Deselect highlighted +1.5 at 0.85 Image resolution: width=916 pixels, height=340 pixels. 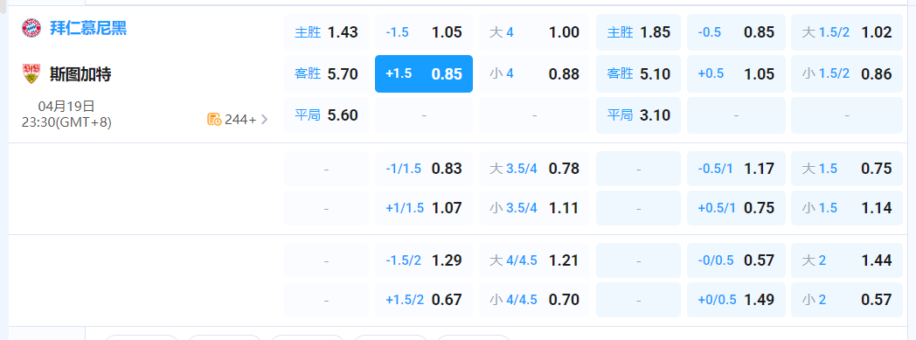[424, 73]
